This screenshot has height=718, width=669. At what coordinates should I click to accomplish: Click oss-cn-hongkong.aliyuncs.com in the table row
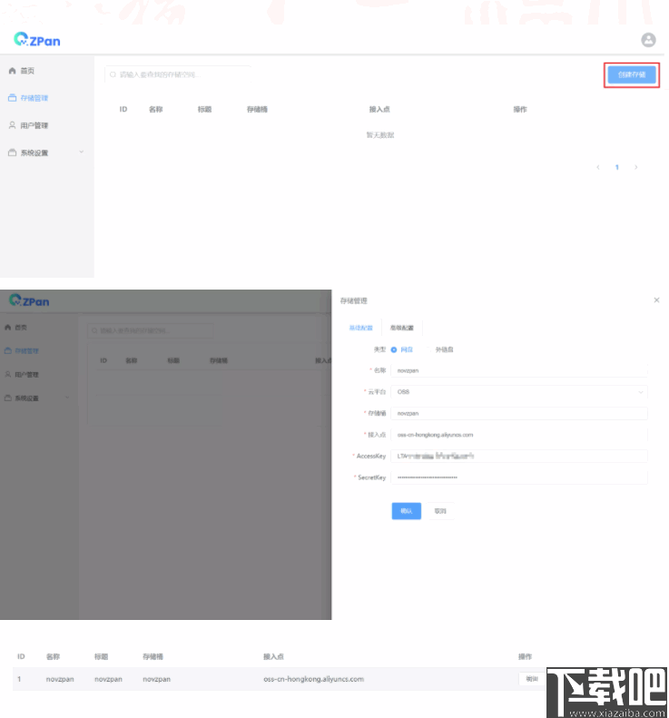point(314,679)
